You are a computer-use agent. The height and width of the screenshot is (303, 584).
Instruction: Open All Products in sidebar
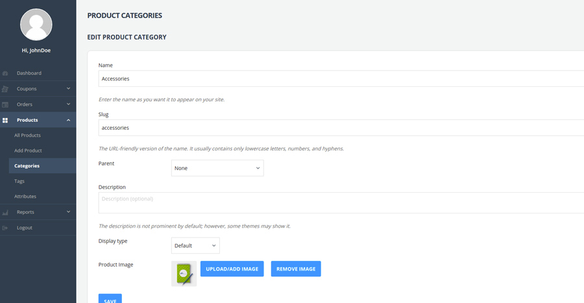click(27, 135)
